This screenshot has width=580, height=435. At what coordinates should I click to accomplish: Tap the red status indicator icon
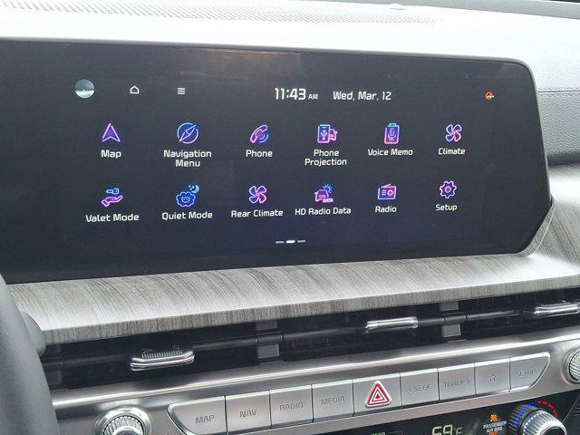click(x=489, y=96)
